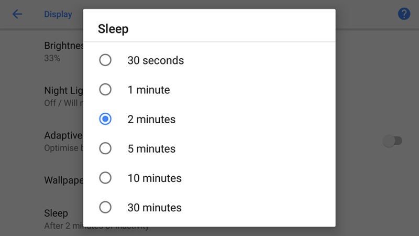The image size is (419, 236).
Task: Click the "30 minutes" text label
Action: click(x=155, y=207)
